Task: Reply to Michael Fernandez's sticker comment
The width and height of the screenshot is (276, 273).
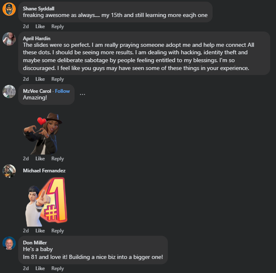Action: (58, 231)
